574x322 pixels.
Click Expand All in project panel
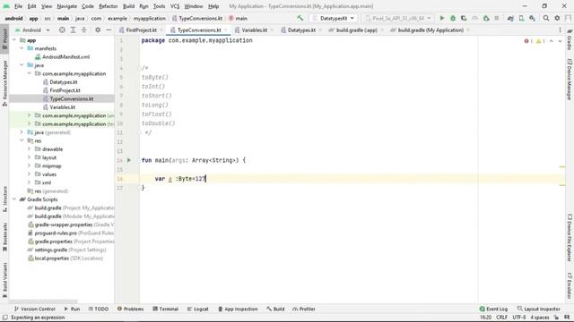[73, 30]
